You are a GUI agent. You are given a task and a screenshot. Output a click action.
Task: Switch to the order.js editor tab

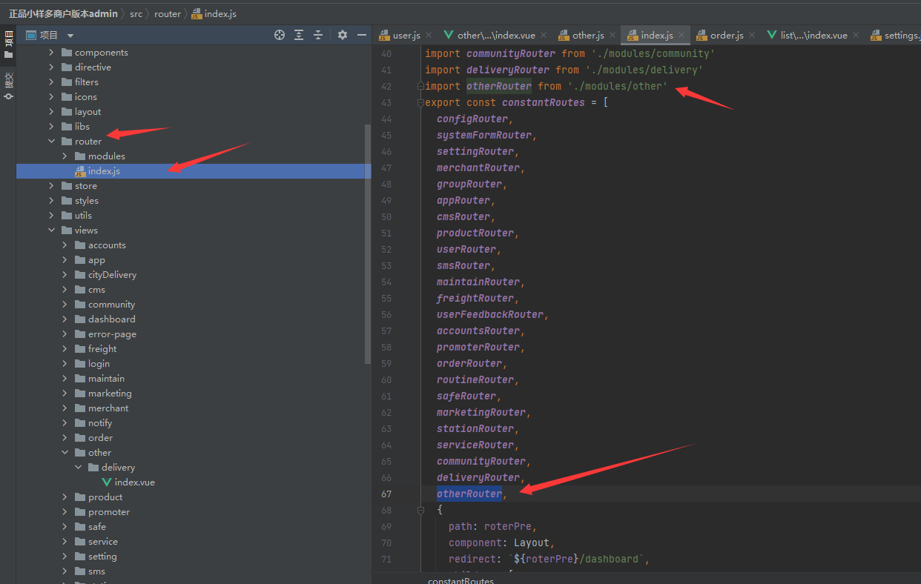pyautogui.click(x=719, y=35)
